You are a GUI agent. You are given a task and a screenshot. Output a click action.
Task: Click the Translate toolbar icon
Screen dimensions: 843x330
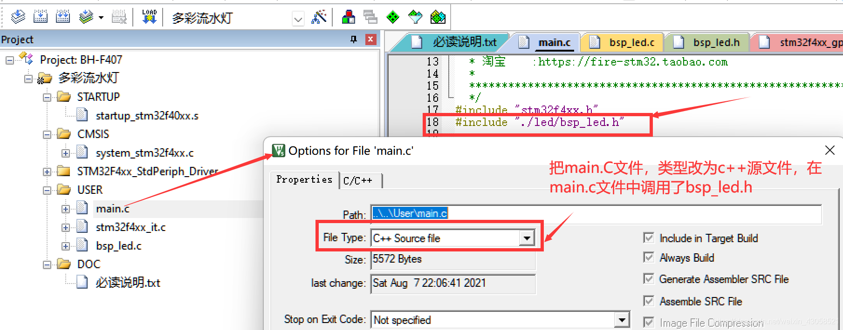click(x=18, y=17)
